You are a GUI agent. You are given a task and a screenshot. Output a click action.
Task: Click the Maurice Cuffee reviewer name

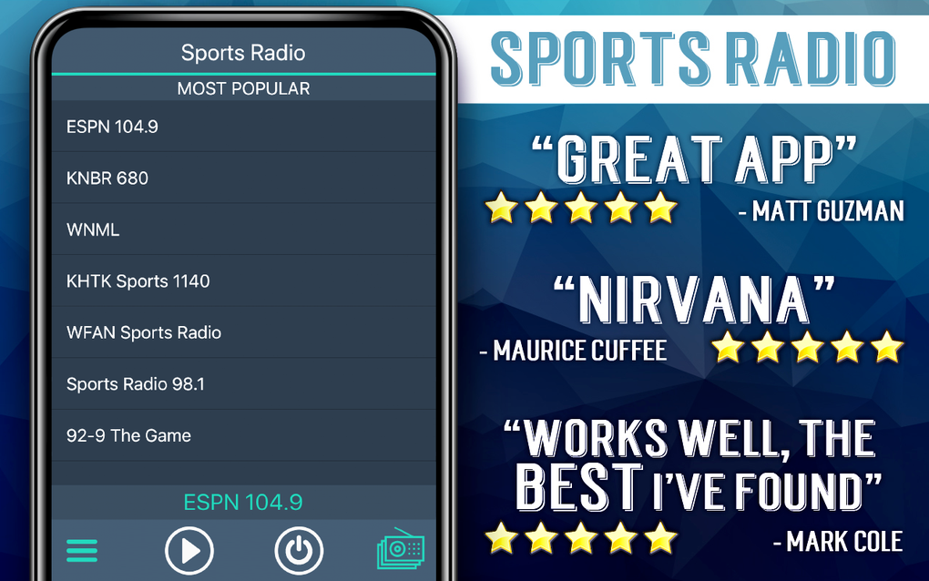pos(573,350)
